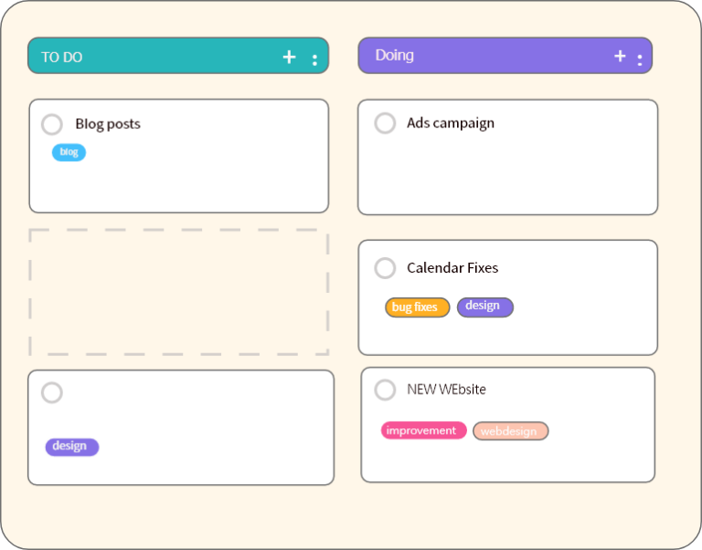Click the orange bug fixes tag
Viewport: 702px width, 550px height.
pos(417,307)
